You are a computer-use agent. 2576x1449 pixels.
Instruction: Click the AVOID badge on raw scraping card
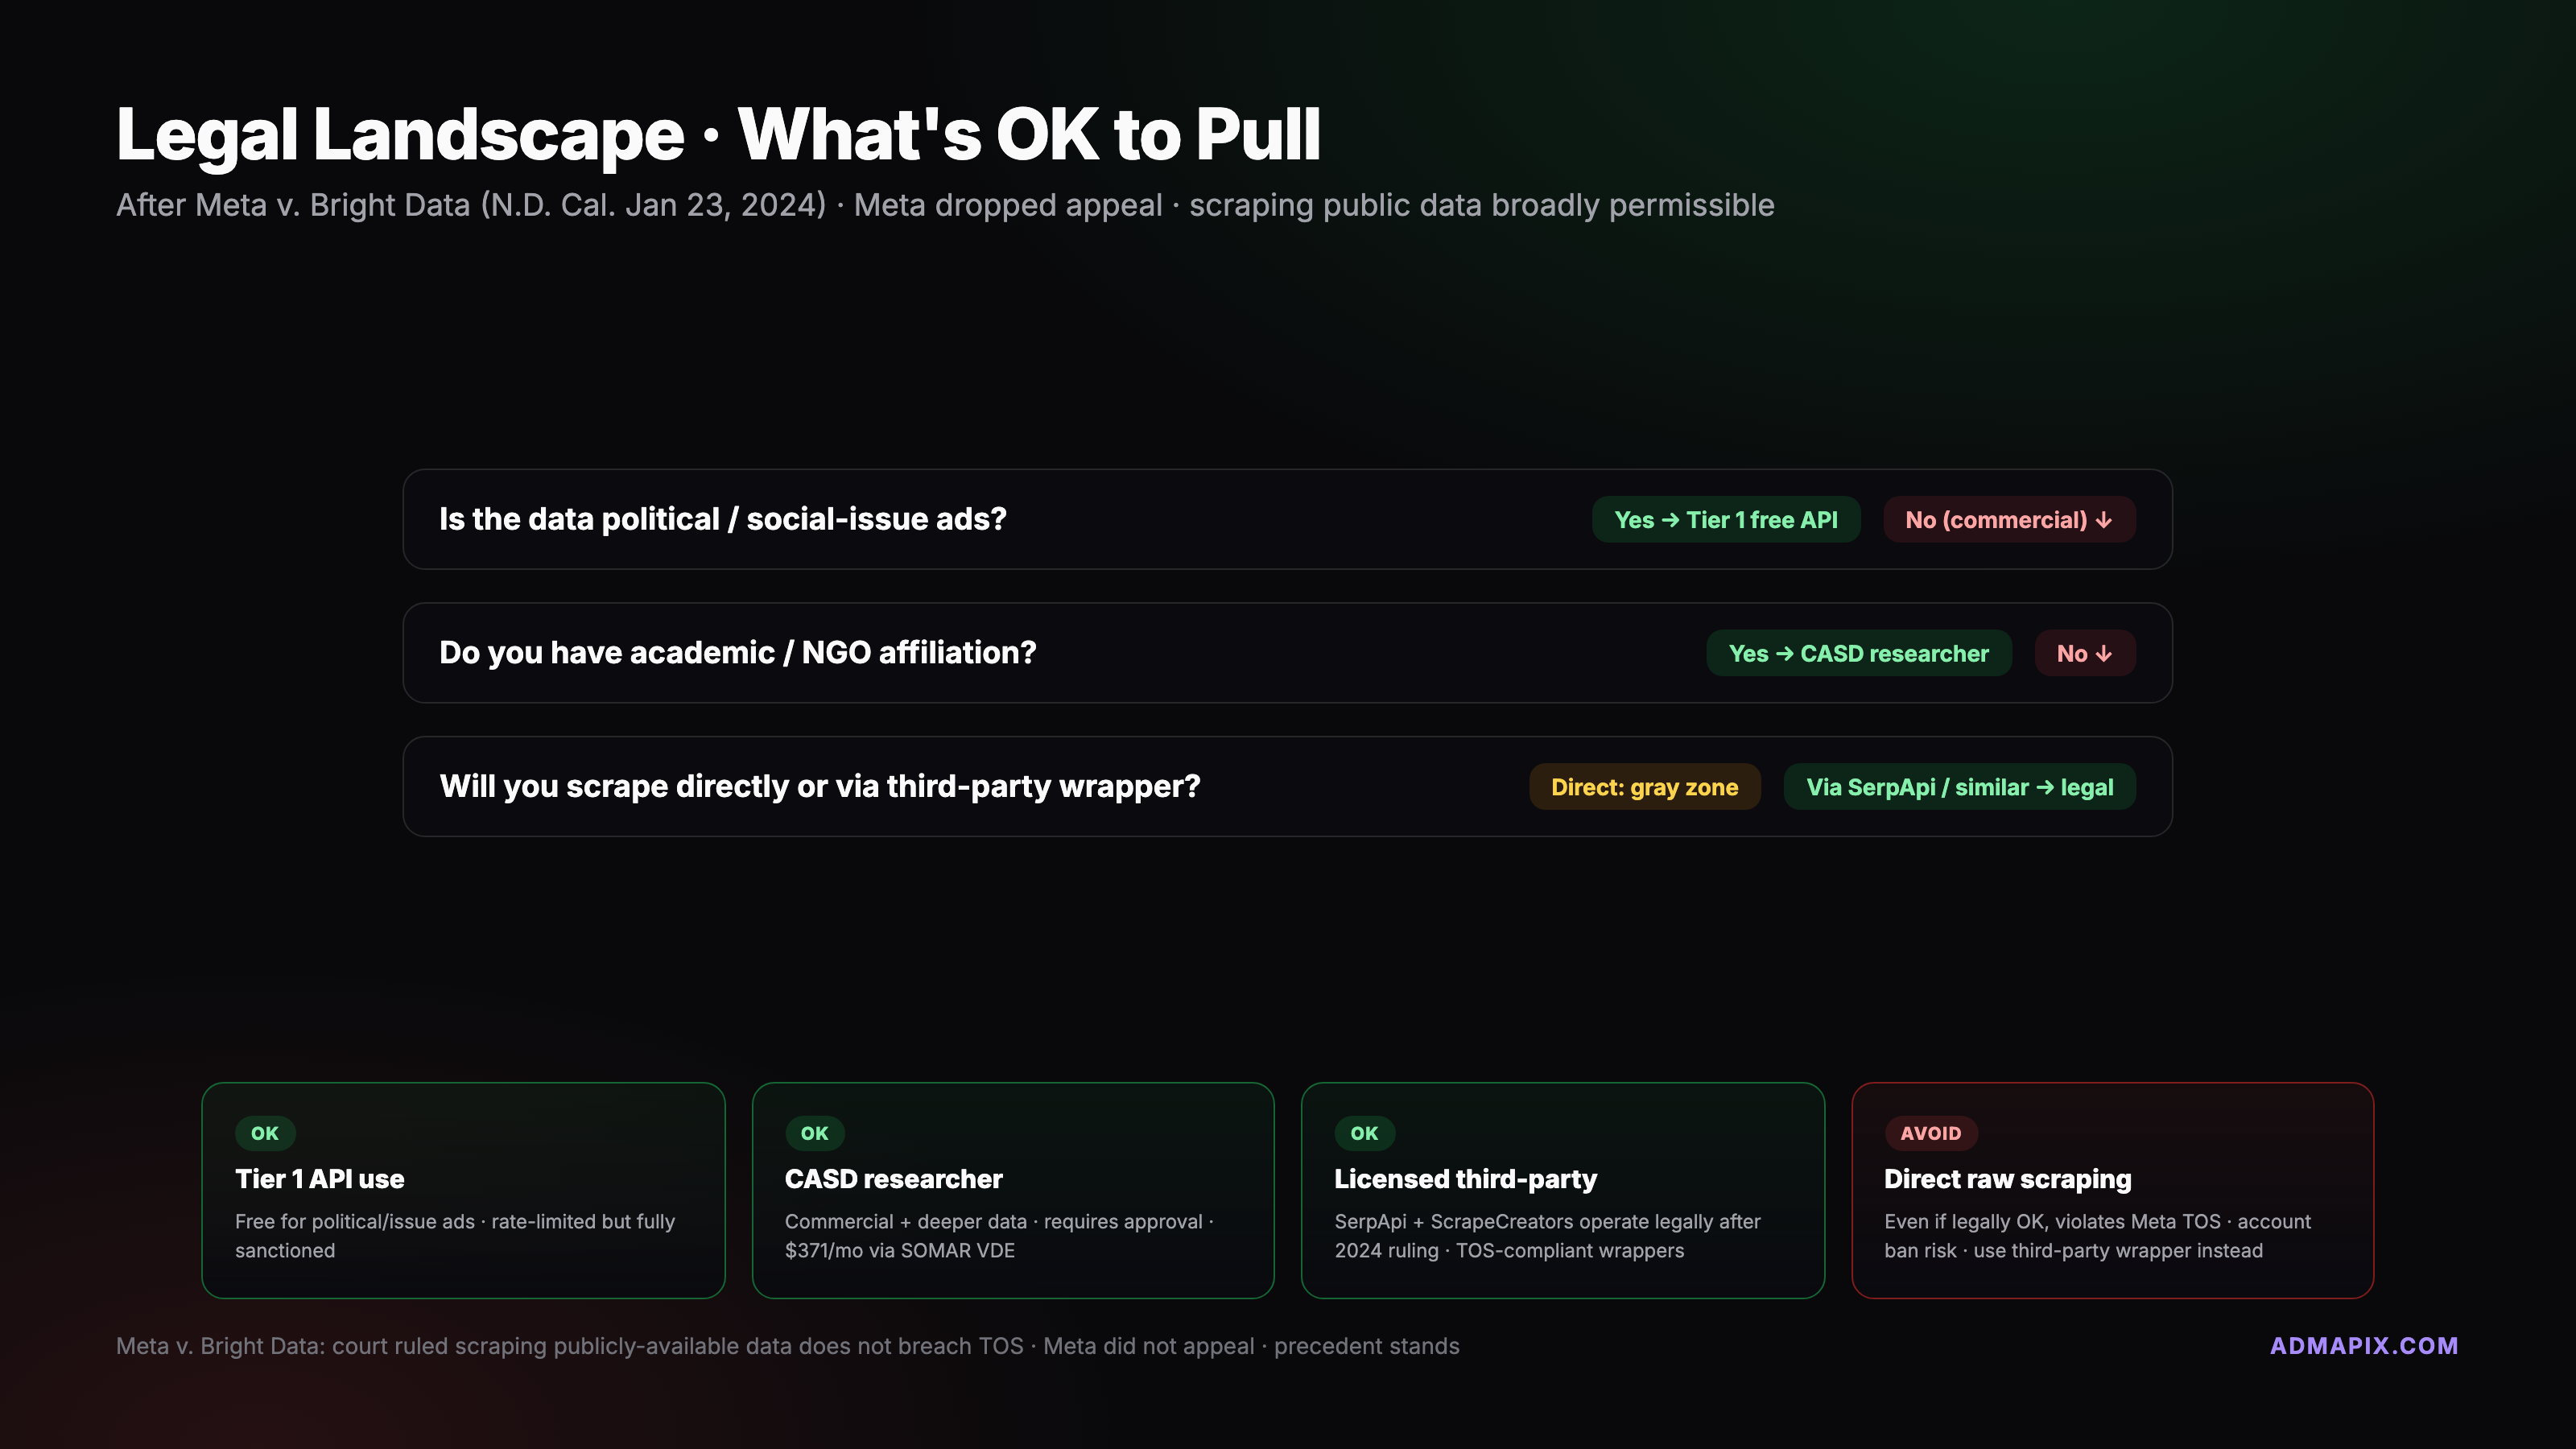pyautogui.click(x=1930, y=1133)
